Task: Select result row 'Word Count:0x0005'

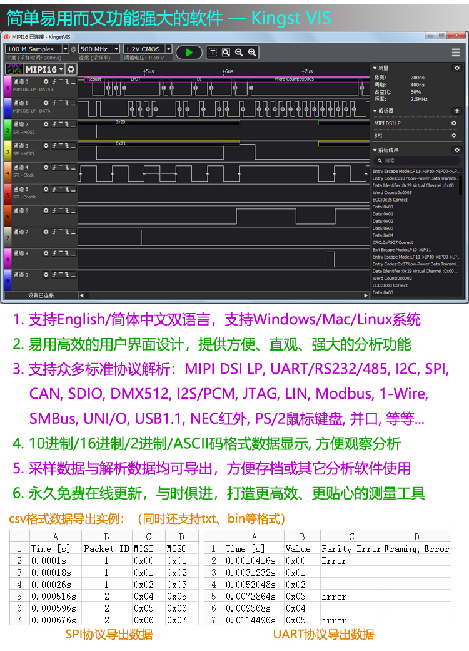Action: (x=392, y=193)
